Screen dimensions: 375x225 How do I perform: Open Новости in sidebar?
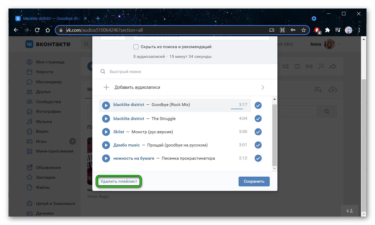pos(40,72)
